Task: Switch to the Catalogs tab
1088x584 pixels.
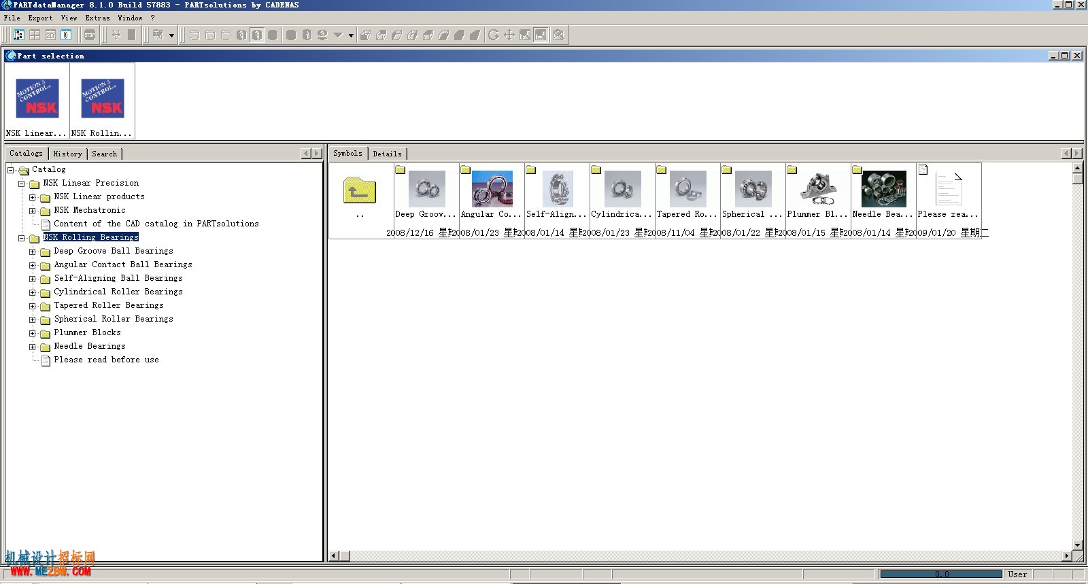Action: [x=26, y=154]
